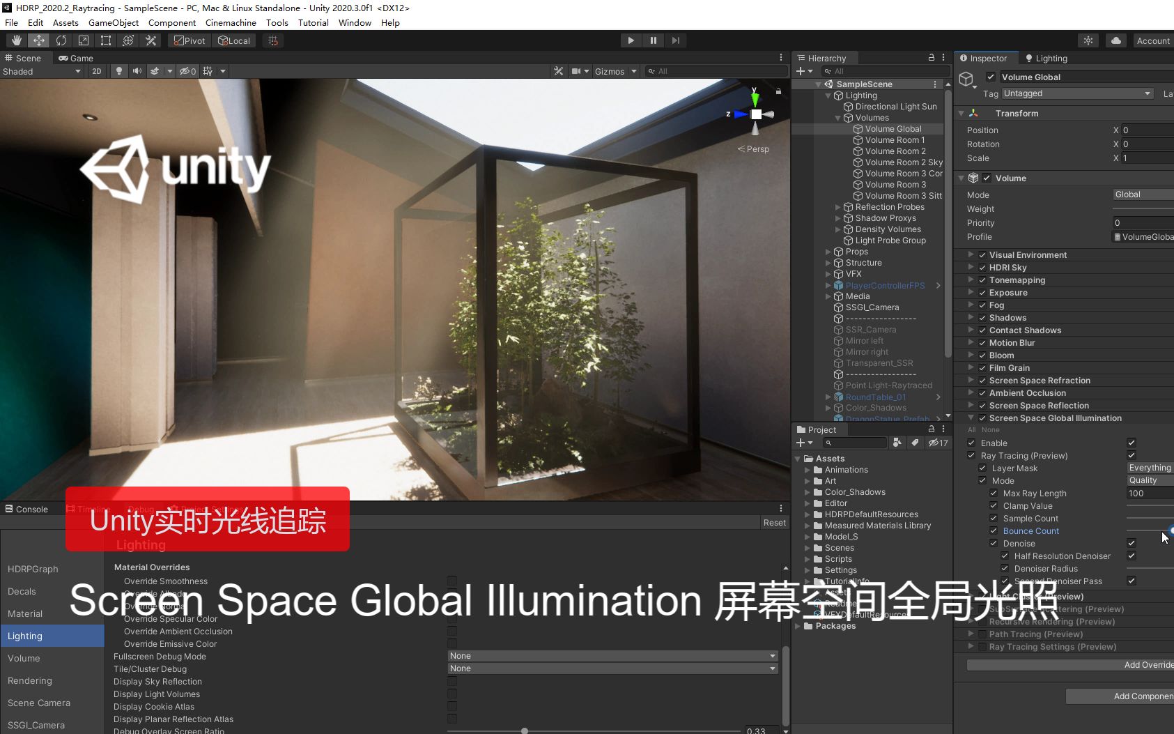
Task: Toggle scene lighting in Scene view
Action: click(118, 71)
